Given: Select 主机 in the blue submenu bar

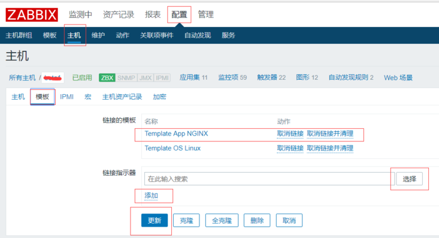Looking at the screenshot, I should click(74, 35).
